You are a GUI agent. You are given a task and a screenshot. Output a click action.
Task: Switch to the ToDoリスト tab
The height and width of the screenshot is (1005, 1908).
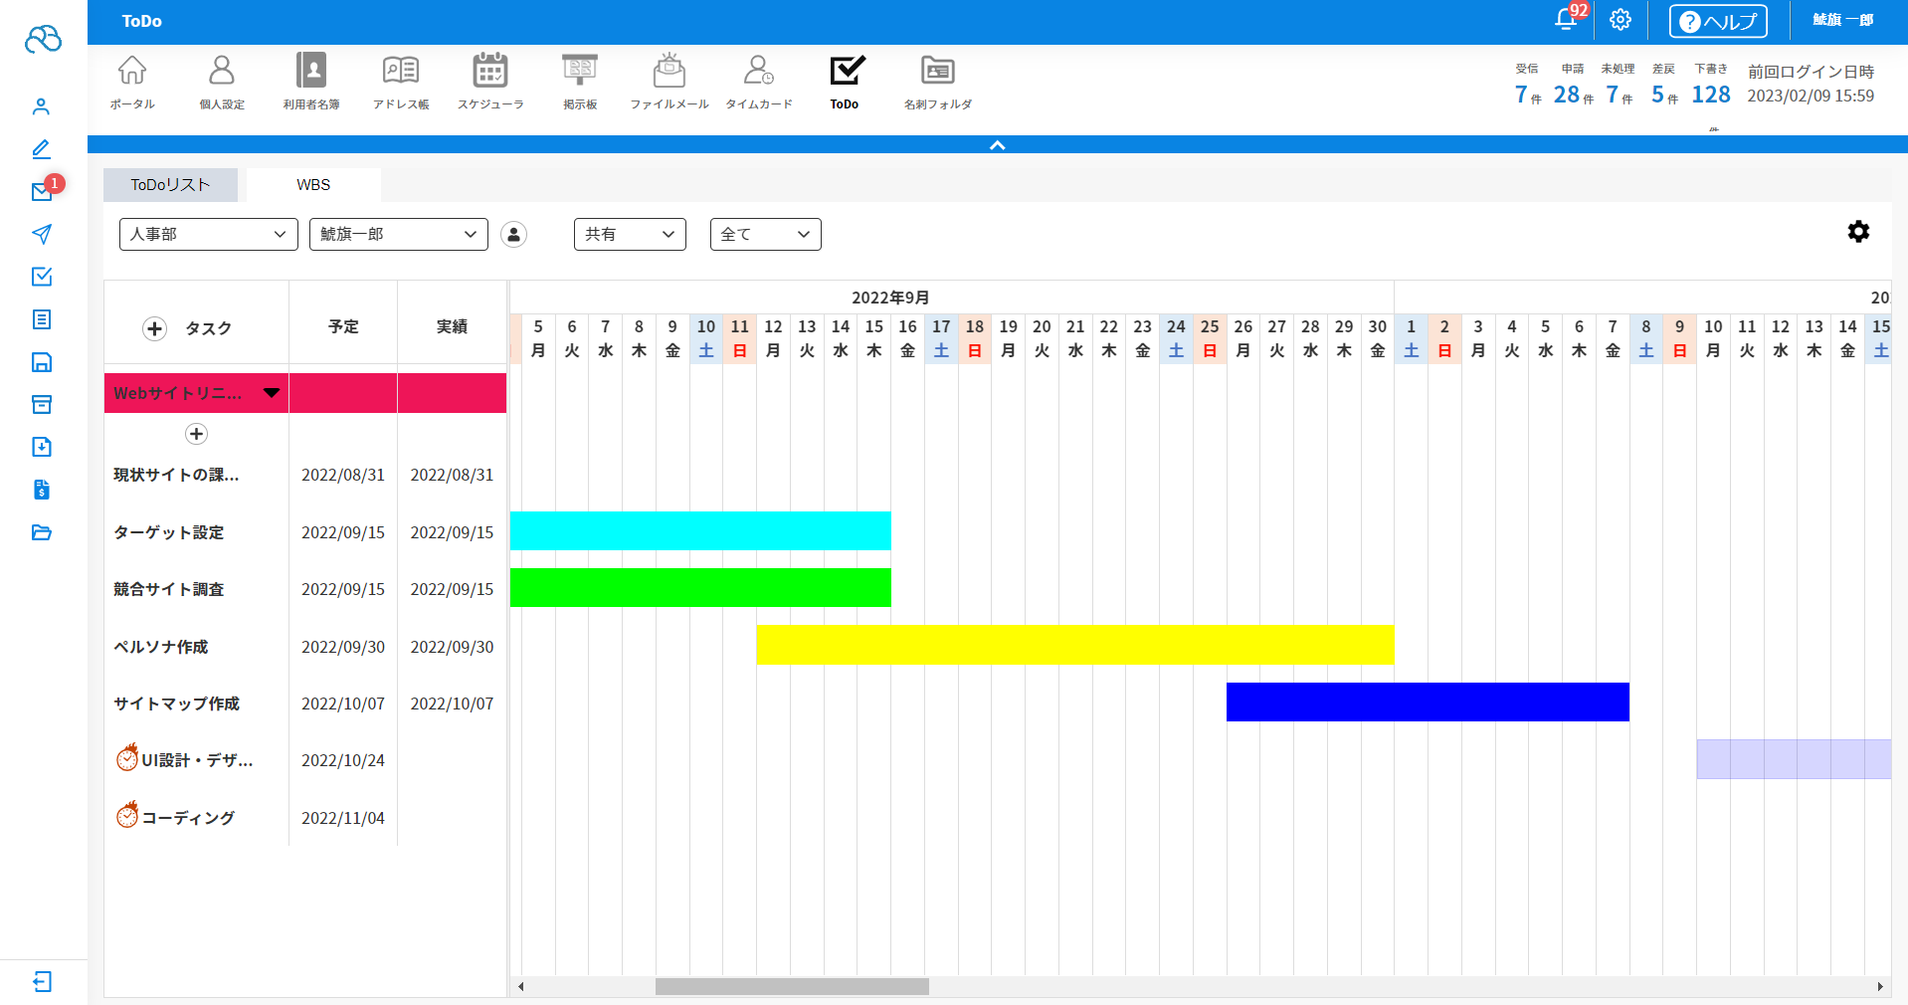(x=170, y=185)
